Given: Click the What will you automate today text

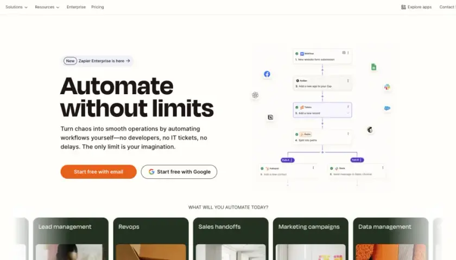Looking at the screenshot, I should [228, 207].
